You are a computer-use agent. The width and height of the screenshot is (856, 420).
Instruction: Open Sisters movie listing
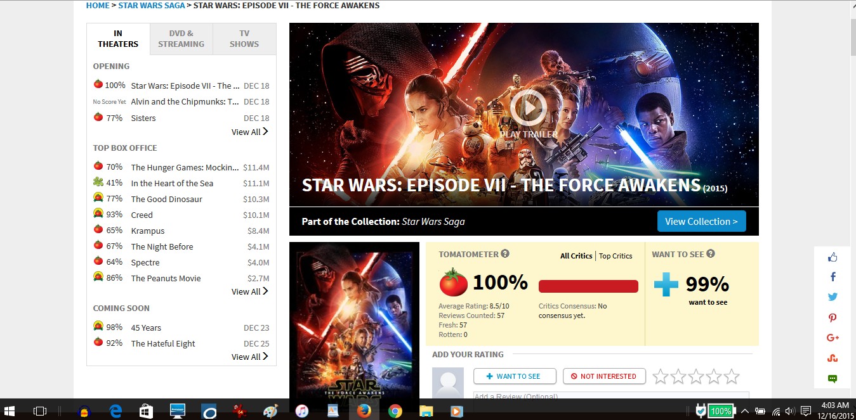[143, 118]
